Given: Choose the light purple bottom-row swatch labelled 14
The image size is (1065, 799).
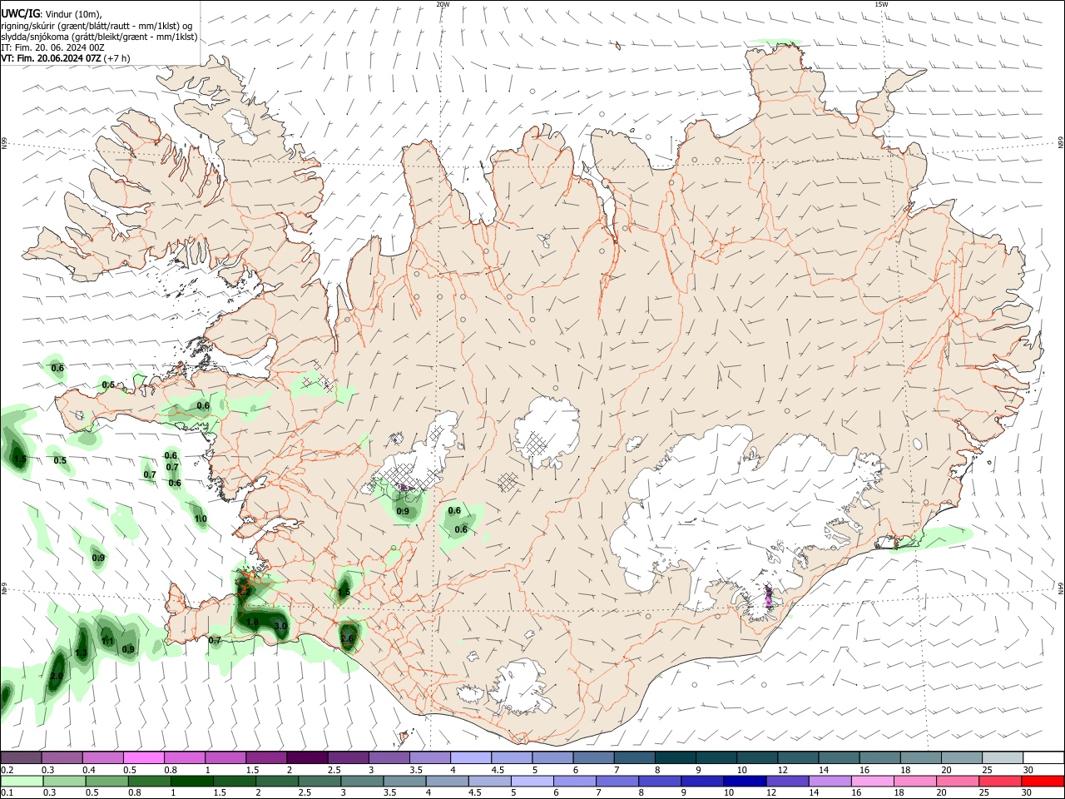Looking at the screenshot, I should (830, 782).
